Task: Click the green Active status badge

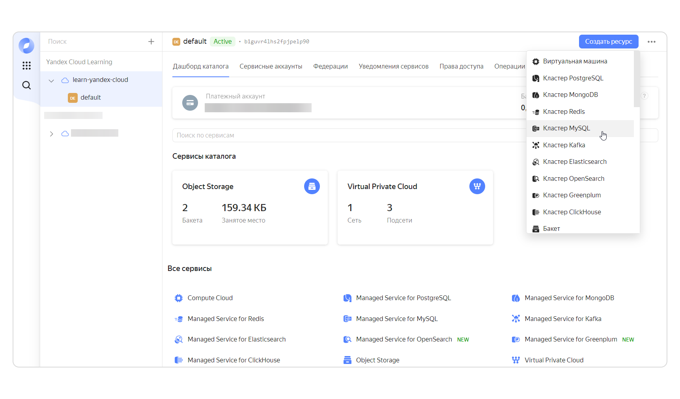Action: (222, 42)
